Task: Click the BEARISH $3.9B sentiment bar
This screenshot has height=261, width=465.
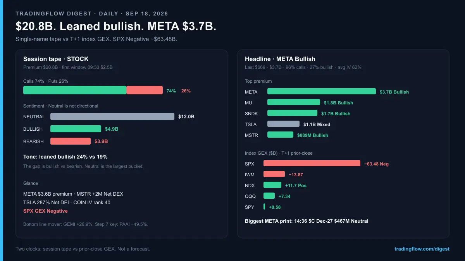Action: tap(71, 141)
